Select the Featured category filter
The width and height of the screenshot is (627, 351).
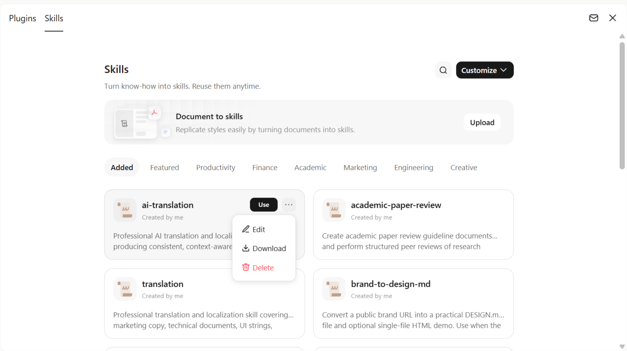tap(165, 167)
